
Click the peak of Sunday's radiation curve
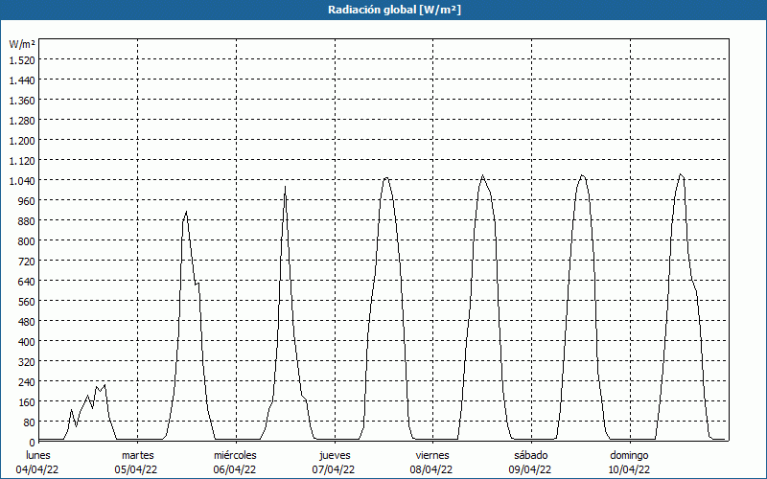tap(681, 174)
